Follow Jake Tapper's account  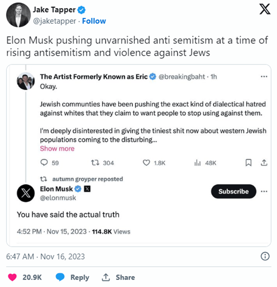coord(94,21)
